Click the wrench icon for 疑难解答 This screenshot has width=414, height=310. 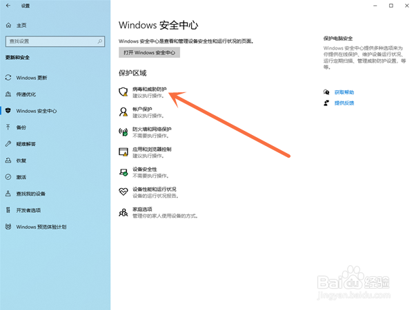pos(8,144)
